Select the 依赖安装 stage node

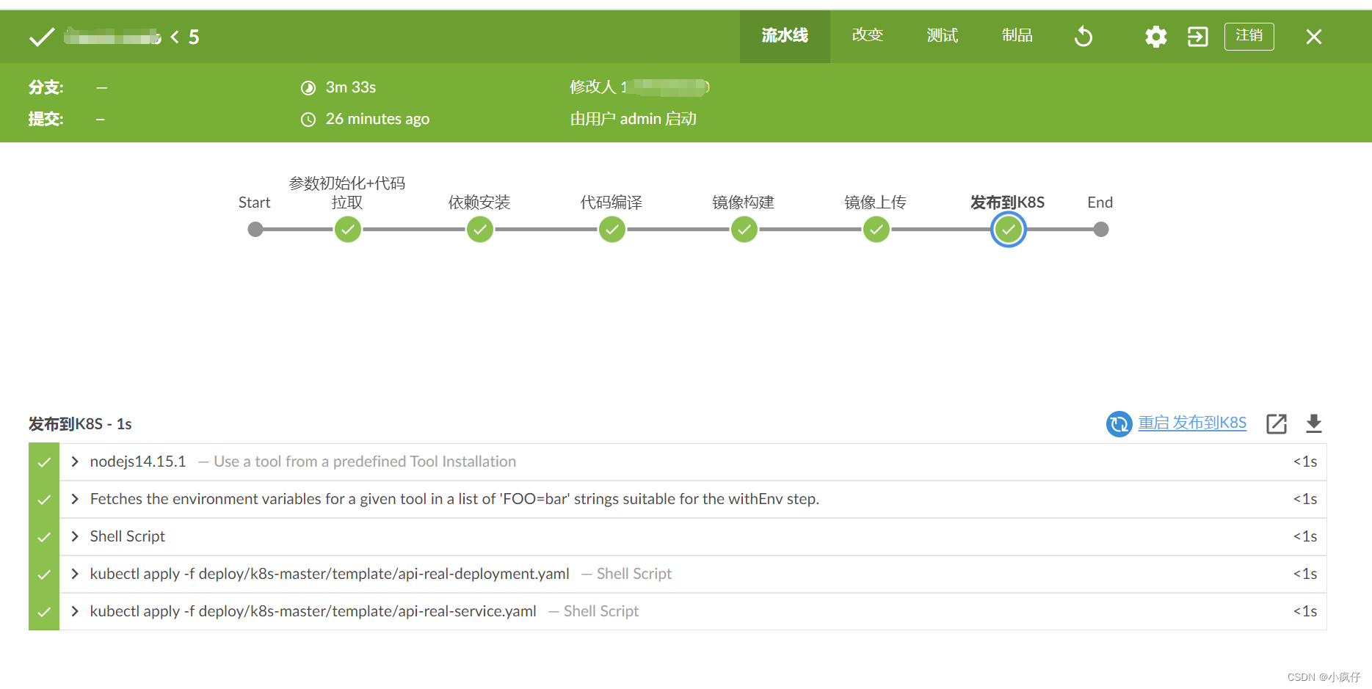pyautogui.click(x=480, y=230)
